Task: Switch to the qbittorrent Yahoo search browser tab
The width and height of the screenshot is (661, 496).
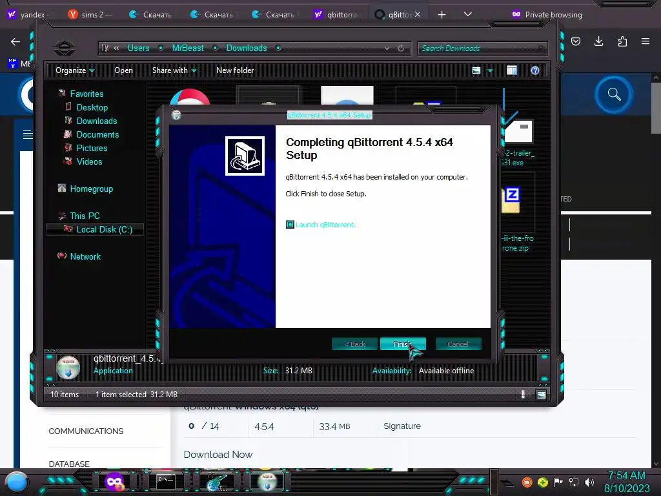Action: tap(336, 14)
